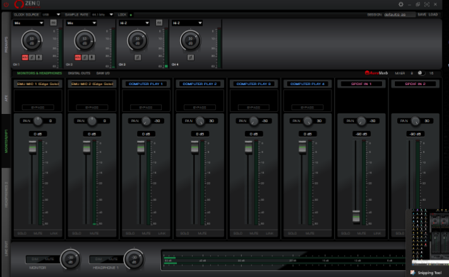Image resolution: width=449 pixels, height=277 pixels.
Task: Open CH 4 Hi-Z input type dropdown
Action: pyautogui.click(x=188, y=23)
